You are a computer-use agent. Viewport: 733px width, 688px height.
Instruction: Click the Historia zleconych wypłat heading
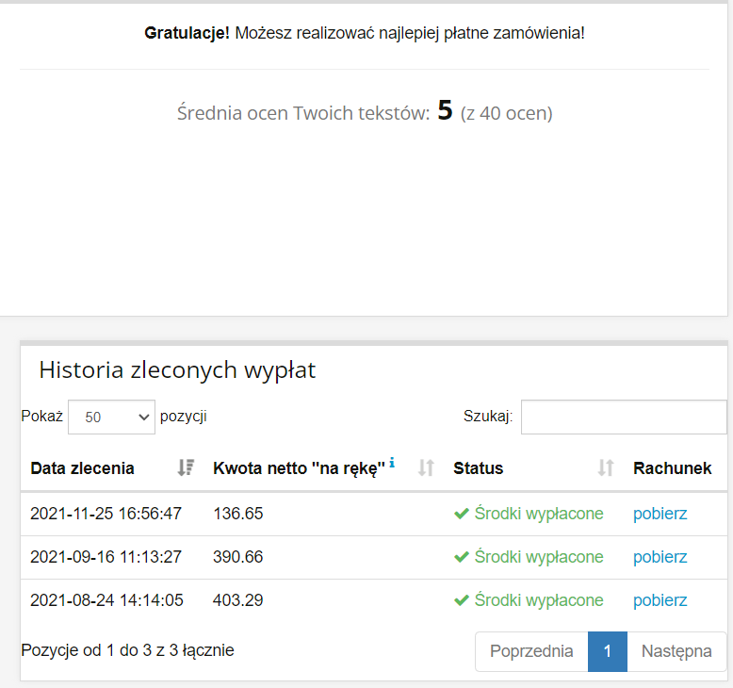click(177, 370)
